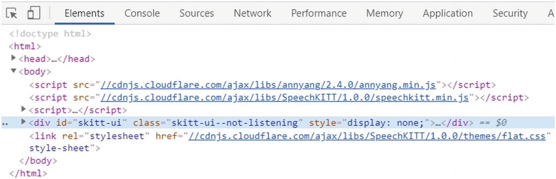556x179 pixels.
Task: Switch to the Memory tab
Action: tap(384, 13)
